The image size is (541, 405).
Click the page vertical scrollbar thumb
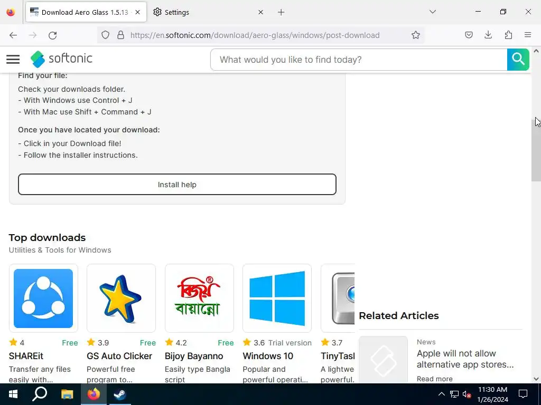(536, 149)
